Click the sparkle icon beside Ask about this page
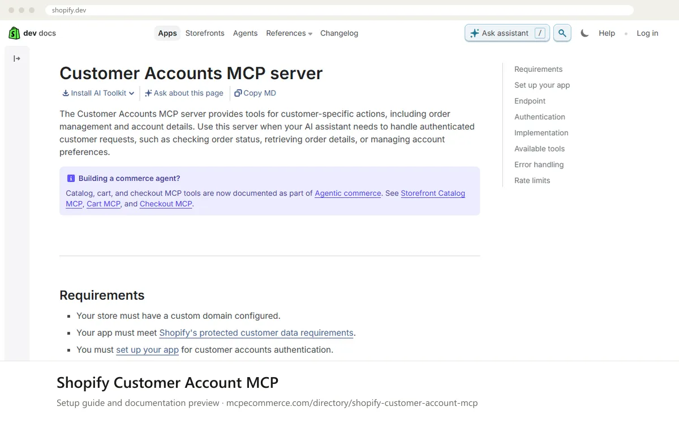The image size is (679, 424). [x=148, y=93]
